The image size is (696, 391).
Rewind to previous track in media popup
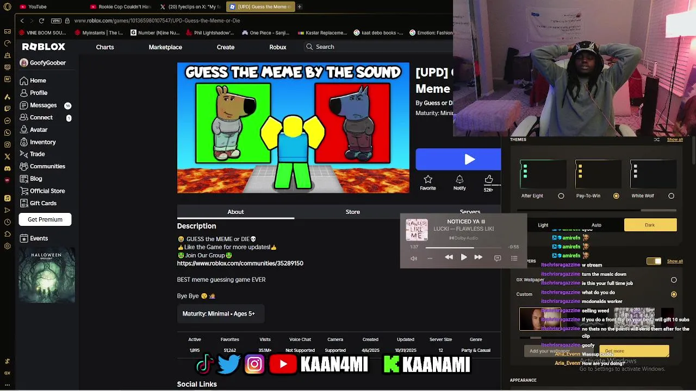449,257
